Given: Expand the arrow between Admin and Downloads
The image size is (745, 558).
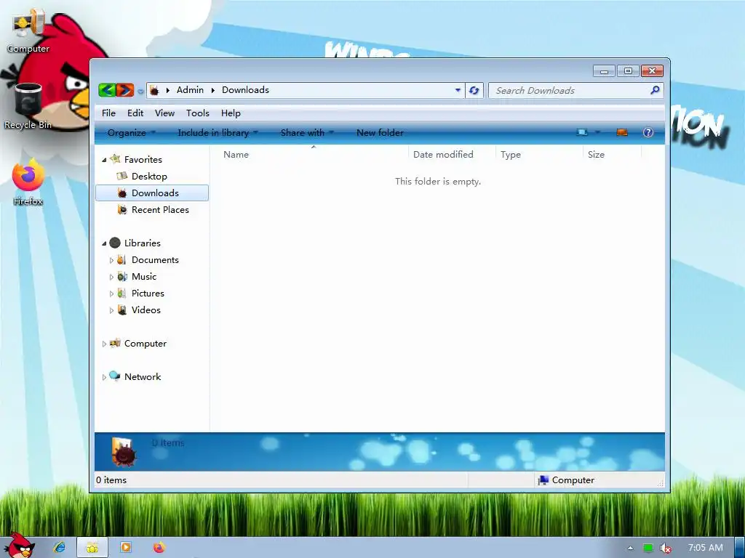Looking at the screenshot, I should click(x=213, y=90).
